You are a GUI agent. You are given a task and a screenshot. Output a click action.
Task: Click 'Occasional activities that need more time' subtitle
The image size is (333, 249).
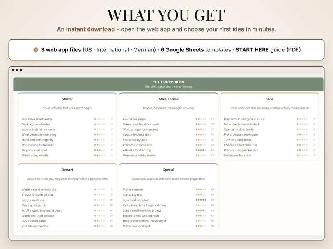point(169,179)
